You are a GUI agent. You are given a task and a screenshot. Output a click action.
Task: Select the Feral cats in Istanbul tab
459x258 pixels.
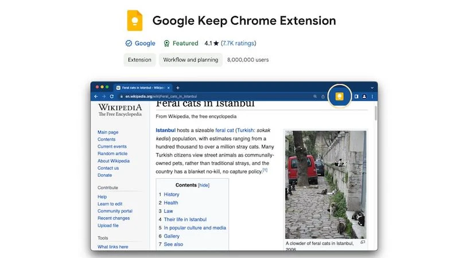pos(142,88)
